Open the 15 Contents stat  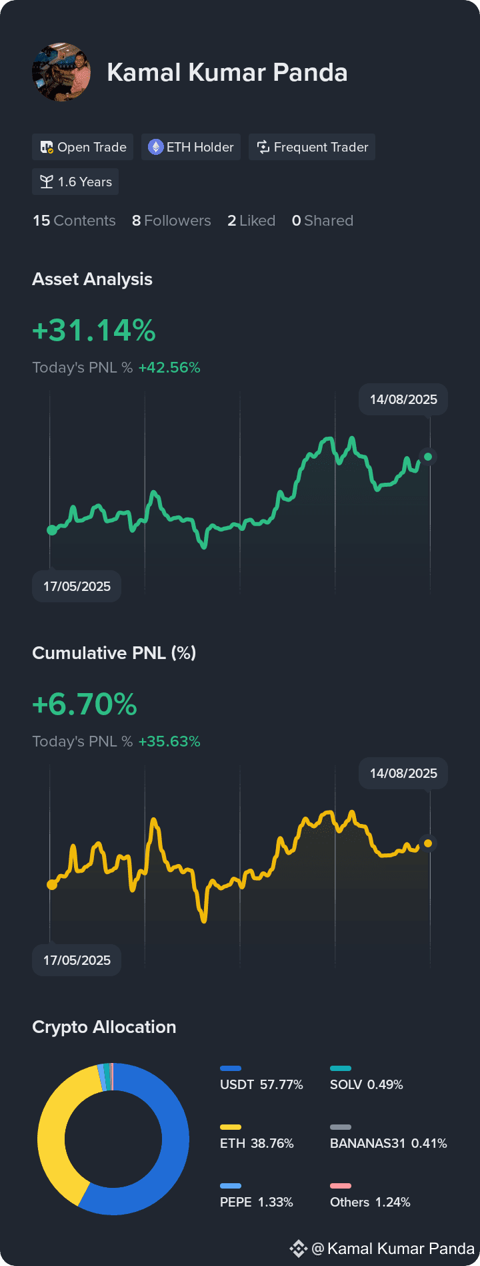74,220
